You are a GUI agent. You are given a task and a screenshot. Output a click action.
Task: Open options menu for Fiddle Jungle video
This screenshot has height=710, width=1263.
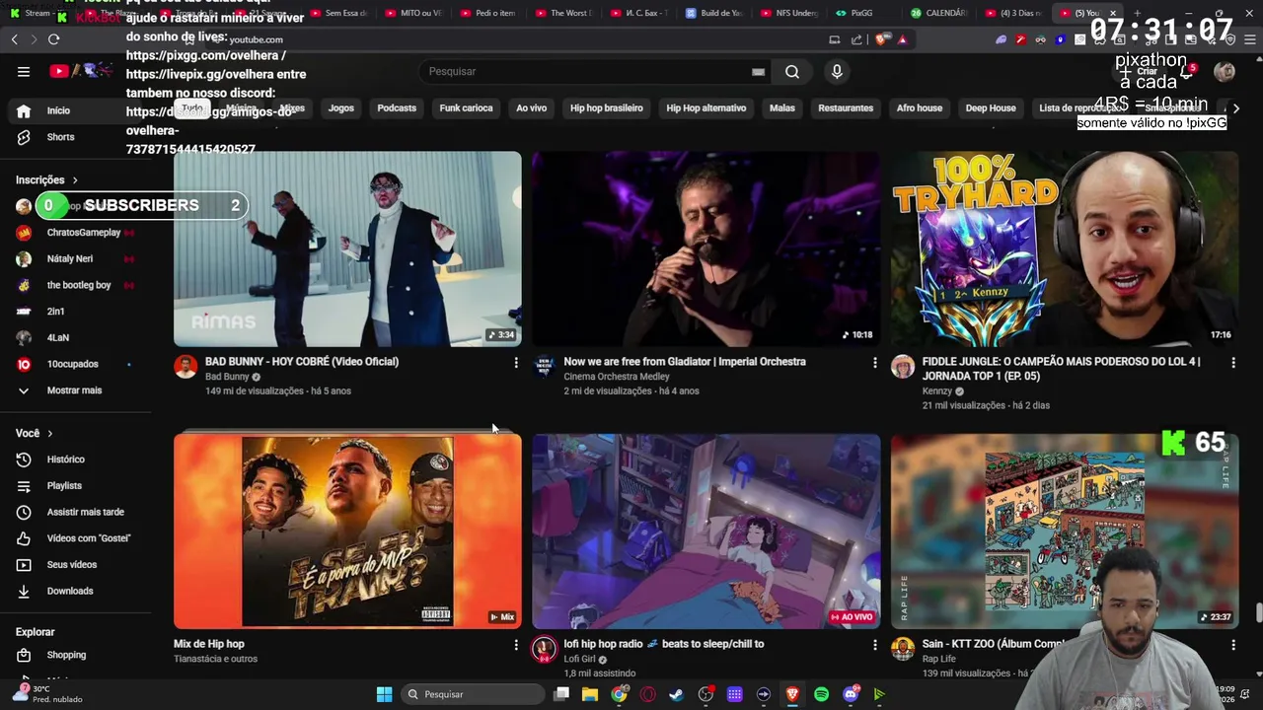point(1232,363)
